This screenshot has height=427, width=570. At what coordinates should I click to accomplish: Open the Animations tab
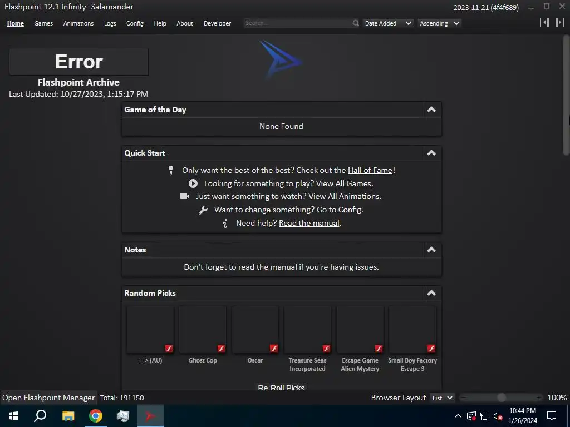coord(78,23)
